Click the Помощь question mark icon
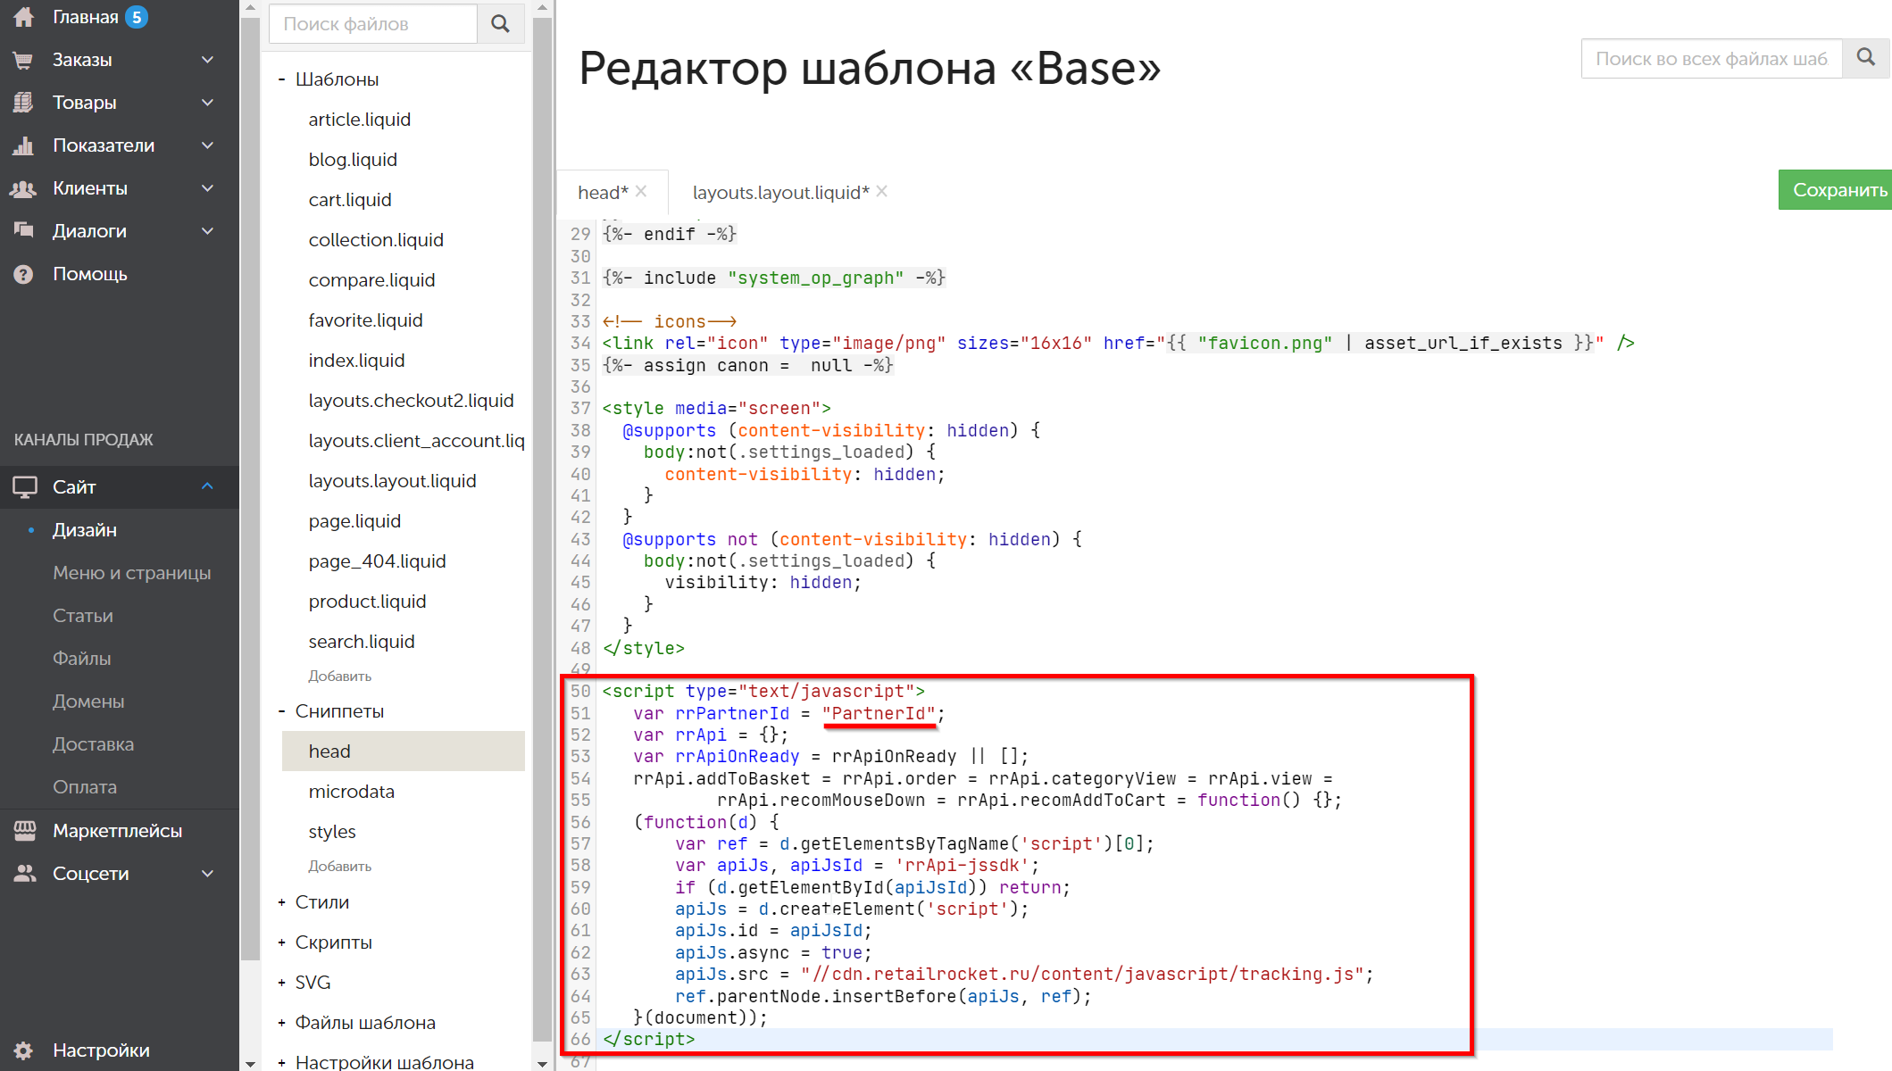 (x=24, y=274)
